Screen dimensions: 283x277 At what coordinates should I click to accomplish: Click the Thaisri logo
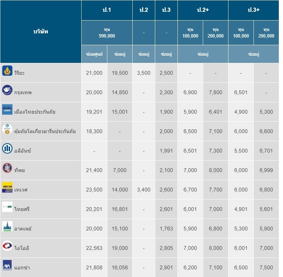pos(7,207)
